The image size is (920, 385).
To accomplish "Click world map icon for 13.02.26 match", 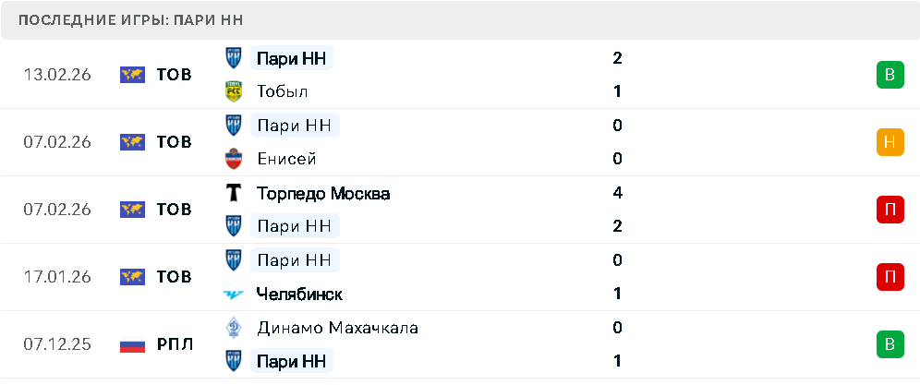I will pos(133,75).
